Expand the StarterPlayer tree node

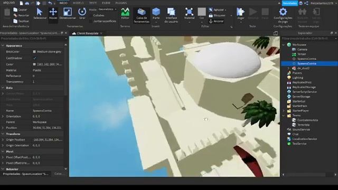[284, 111]
